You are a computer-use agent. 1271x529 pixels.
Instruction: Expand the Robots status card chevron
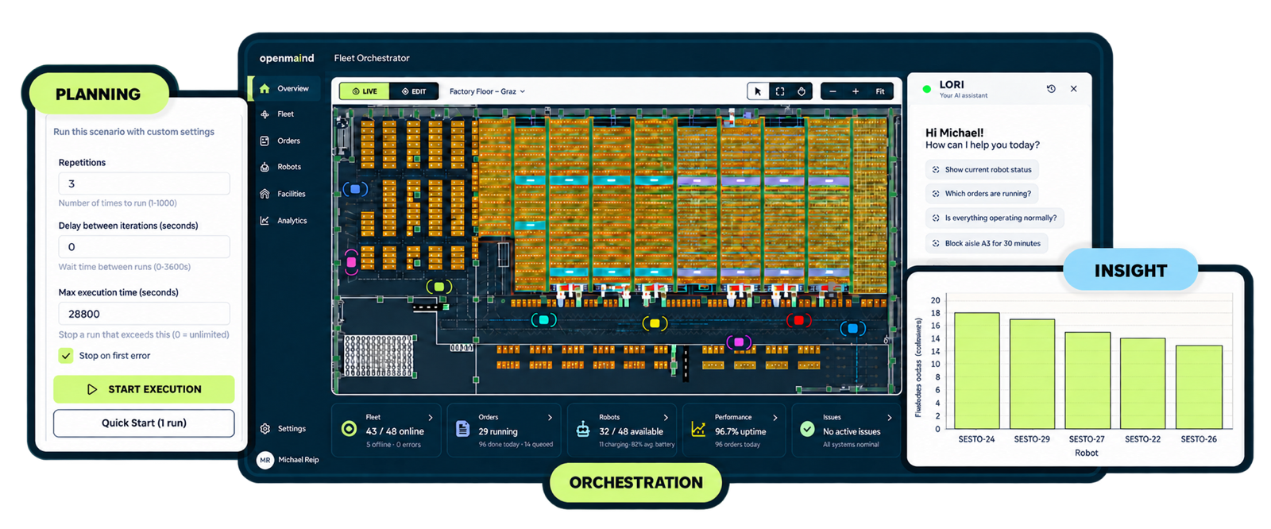click(666, 417)
